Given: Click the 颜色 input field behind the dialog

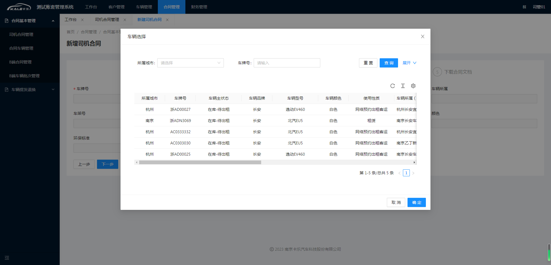Looking at the screenshot, I should coord(484,123).
